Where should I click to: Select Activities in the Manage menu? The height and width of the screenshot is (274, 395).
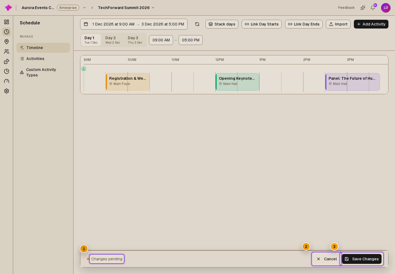(43, 59)
